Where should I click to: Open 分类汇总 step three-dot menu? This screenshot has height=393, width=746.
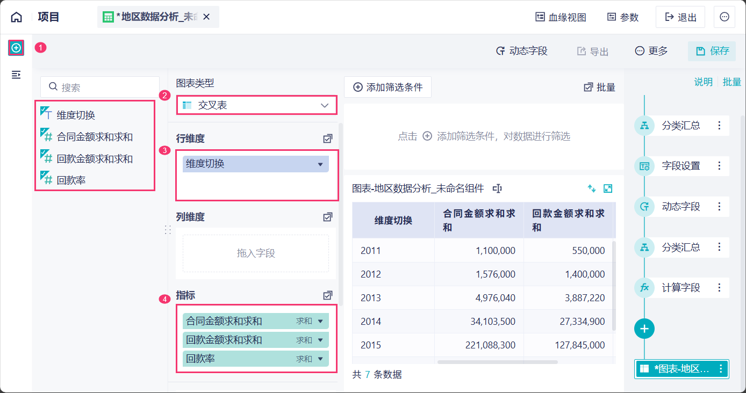pos(720,126)
